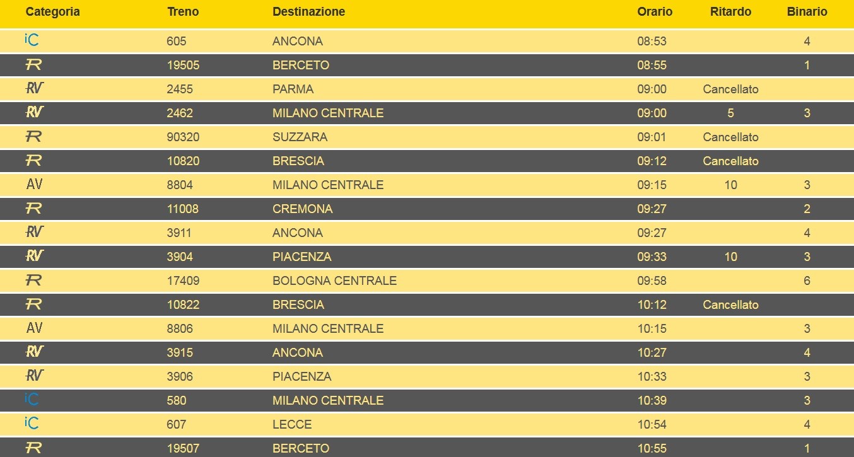The width and height of the screenshot is (854, 457).
Task: Click the AV icon for train 8804
Action: click(34, 185)
